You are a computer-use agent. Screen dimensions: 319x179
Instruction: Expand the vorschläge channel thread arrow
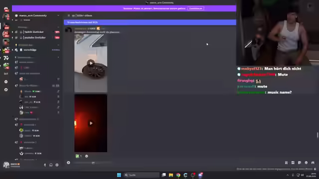tap(12, 50)
